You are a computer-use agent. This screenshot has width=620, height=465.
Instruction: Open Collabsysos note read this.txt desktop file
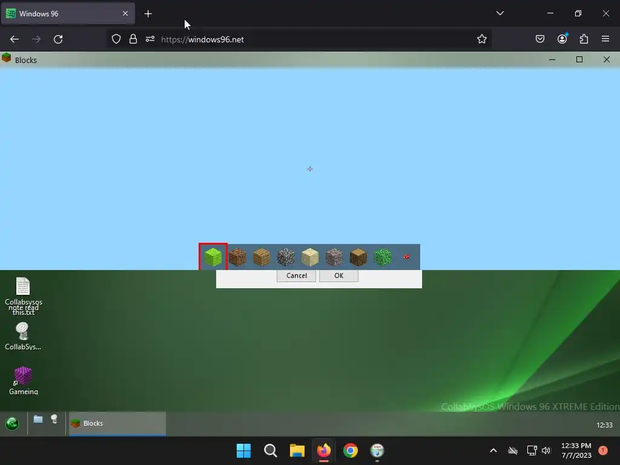pyautogui.click(x=24, y=295)
